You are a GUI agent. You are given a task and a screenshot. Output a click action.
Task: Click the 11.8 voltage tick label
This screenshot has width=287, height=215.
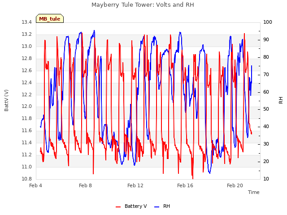click(x=27, y=118)
